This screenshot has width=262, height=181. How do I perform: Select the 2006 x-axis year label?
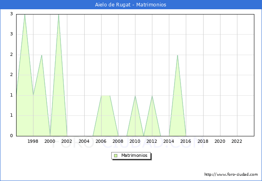[x=101, y=141]
